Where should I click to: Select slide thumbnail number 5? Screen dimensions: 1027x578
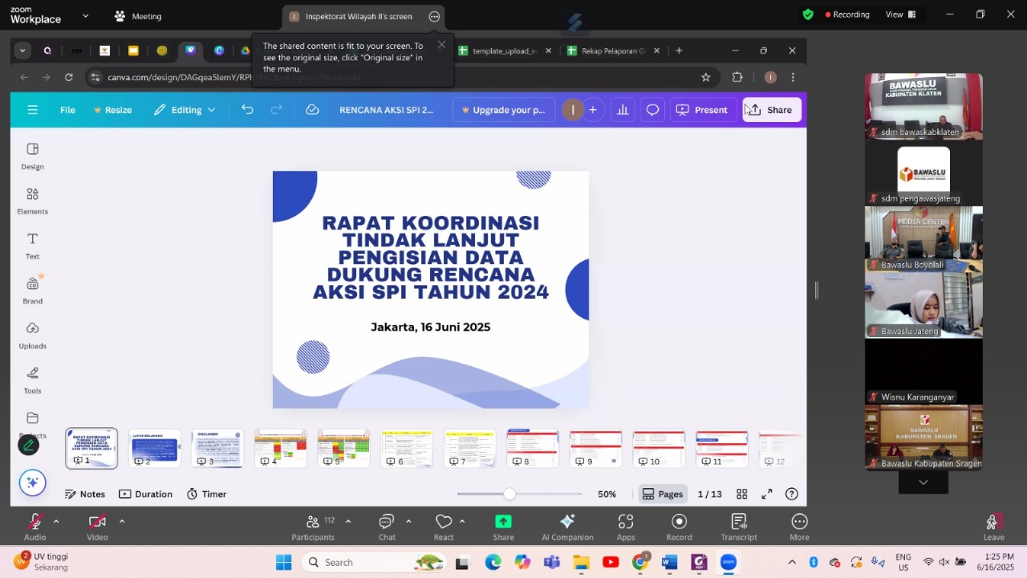(343, 447)
